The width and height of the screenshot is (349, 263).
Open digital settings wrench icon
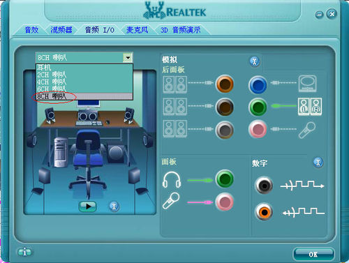(x=318, y=162)
